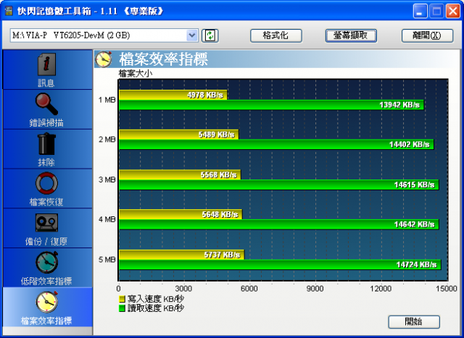Click the 寫入速度 KB/秒 legend text
This screenshot has width=464, height=338.
pyautogui.click(x=156, y=299)
